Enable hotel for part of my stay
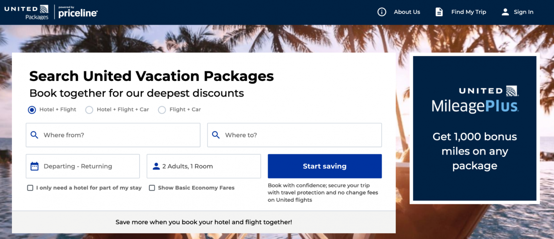Viewport: 554px width, 239px height. (x=30, y=188)
